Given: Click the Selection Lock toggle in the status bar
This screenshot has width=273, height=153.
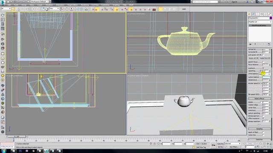Looking at the screenshot, I should click(154, 144).
